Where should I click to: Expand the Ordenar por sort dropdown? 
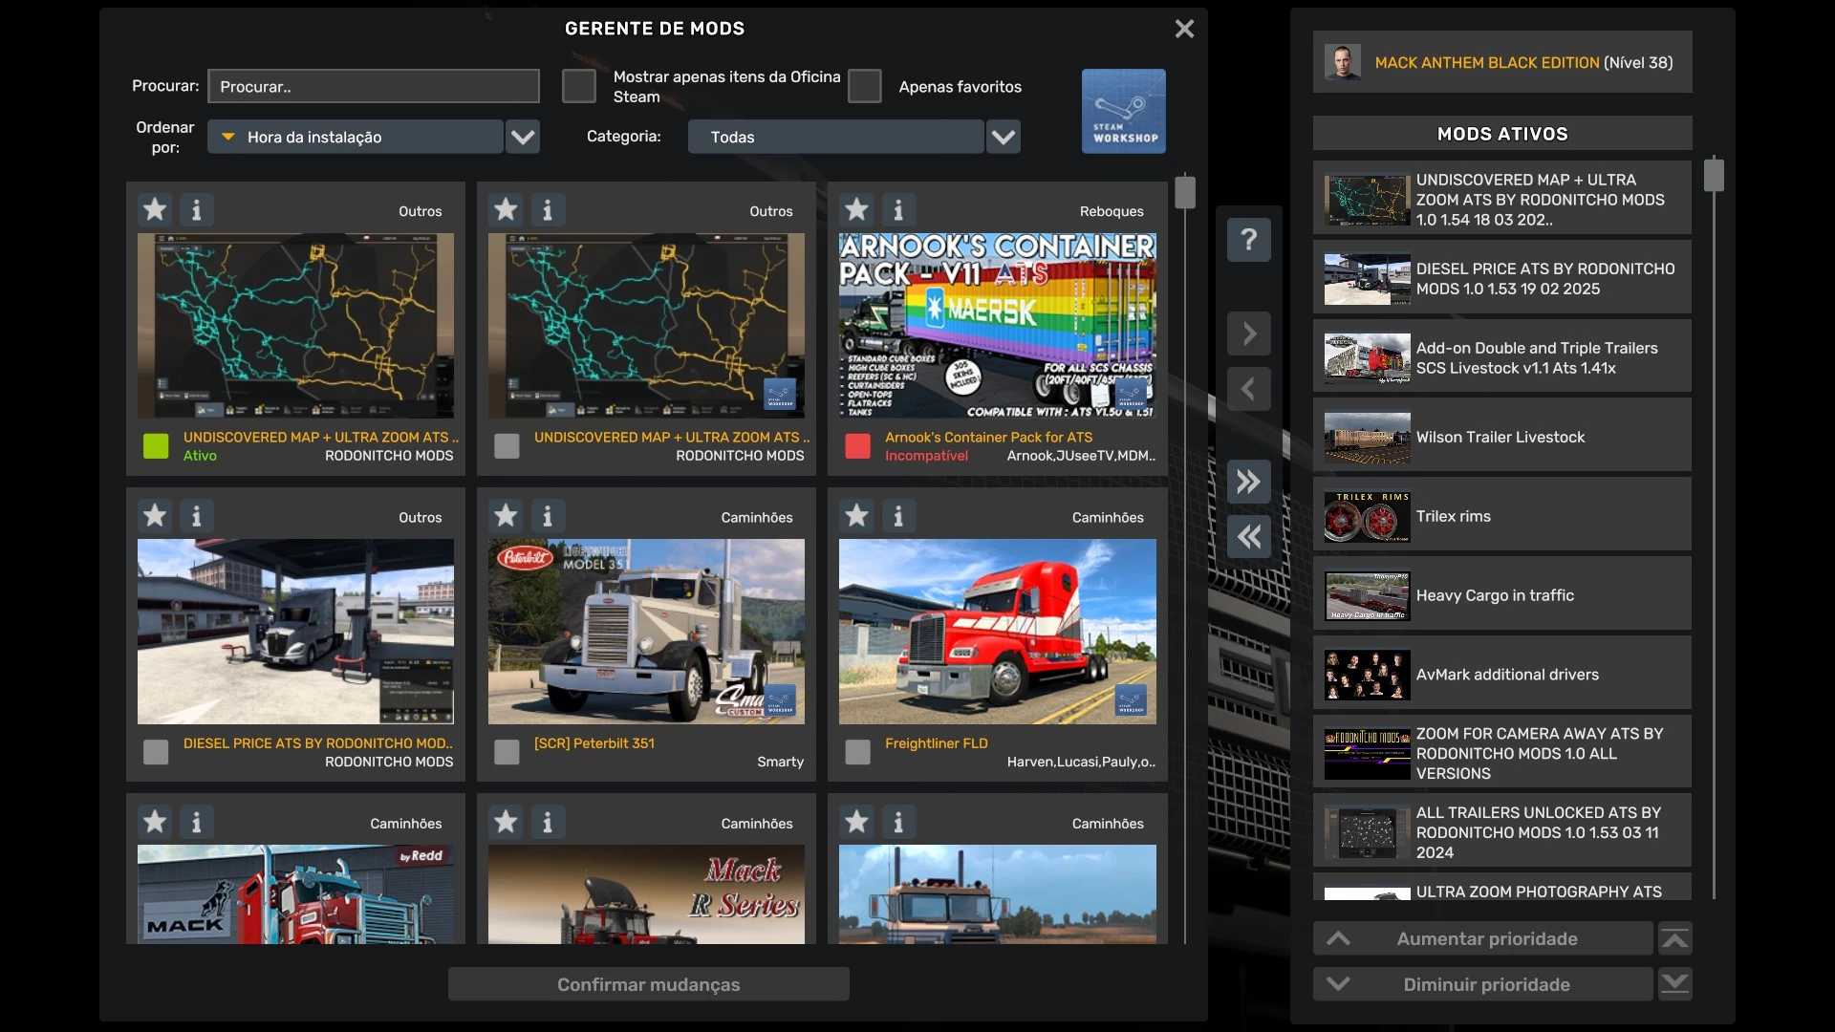[522, 137]
